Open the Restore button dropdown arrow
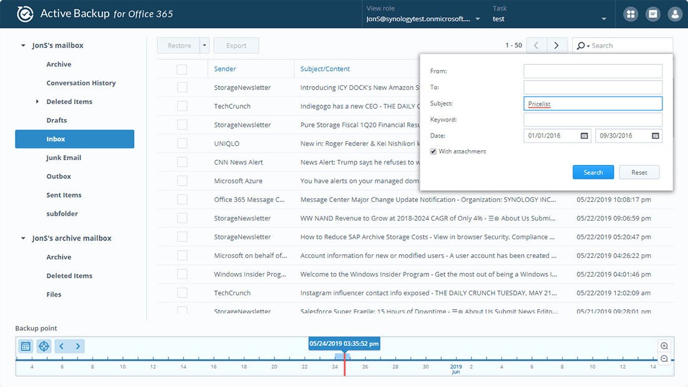 tap(205, 45)
